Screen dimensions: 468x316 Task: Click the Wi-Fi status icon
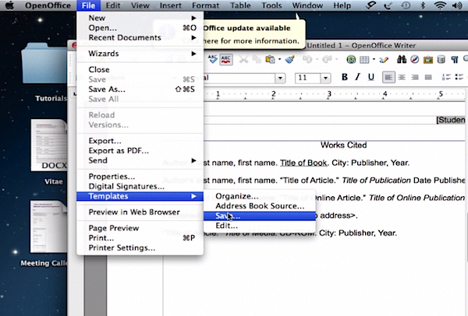(x=440, y=5)
